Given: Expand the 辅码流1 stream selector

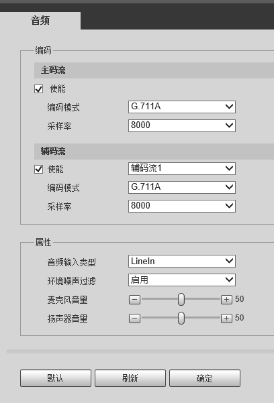Looking at the screenshot, I should pyautogui.click(x=182, y=168).
